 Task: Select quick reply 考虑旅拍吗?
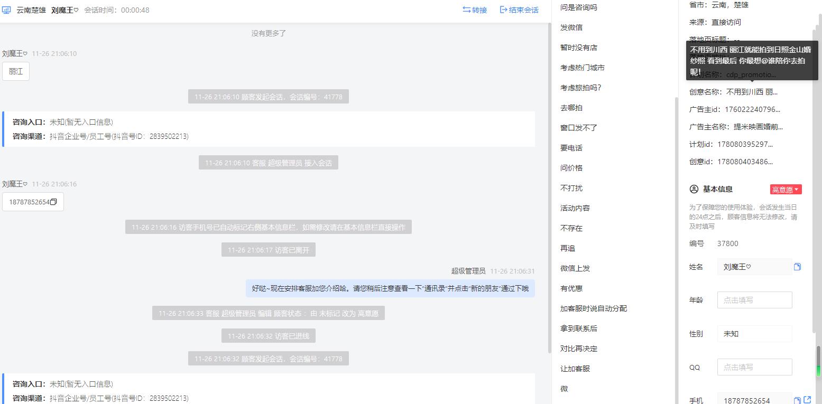(581, 88)
